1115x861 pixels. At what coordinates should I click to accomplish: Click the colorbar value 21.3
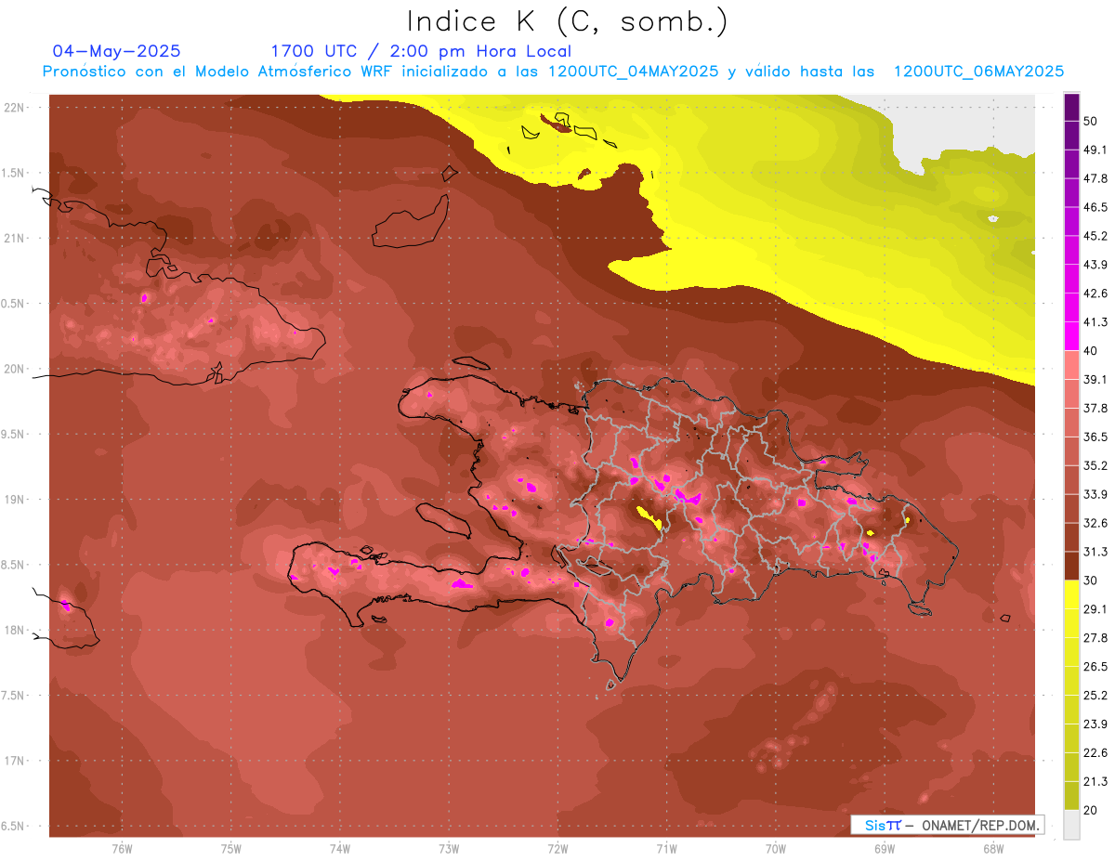pyautogui.click(x=1095, y=780)
